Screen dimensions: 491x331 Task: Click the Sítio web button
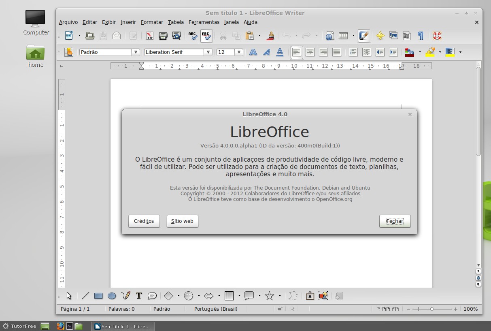pos(183,221)
